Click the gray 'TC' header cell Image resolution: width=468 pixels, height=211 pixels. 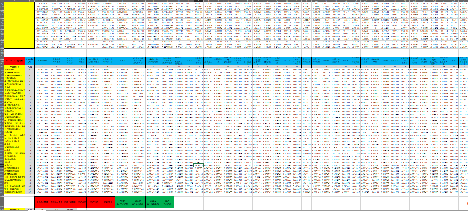[42, 209]
